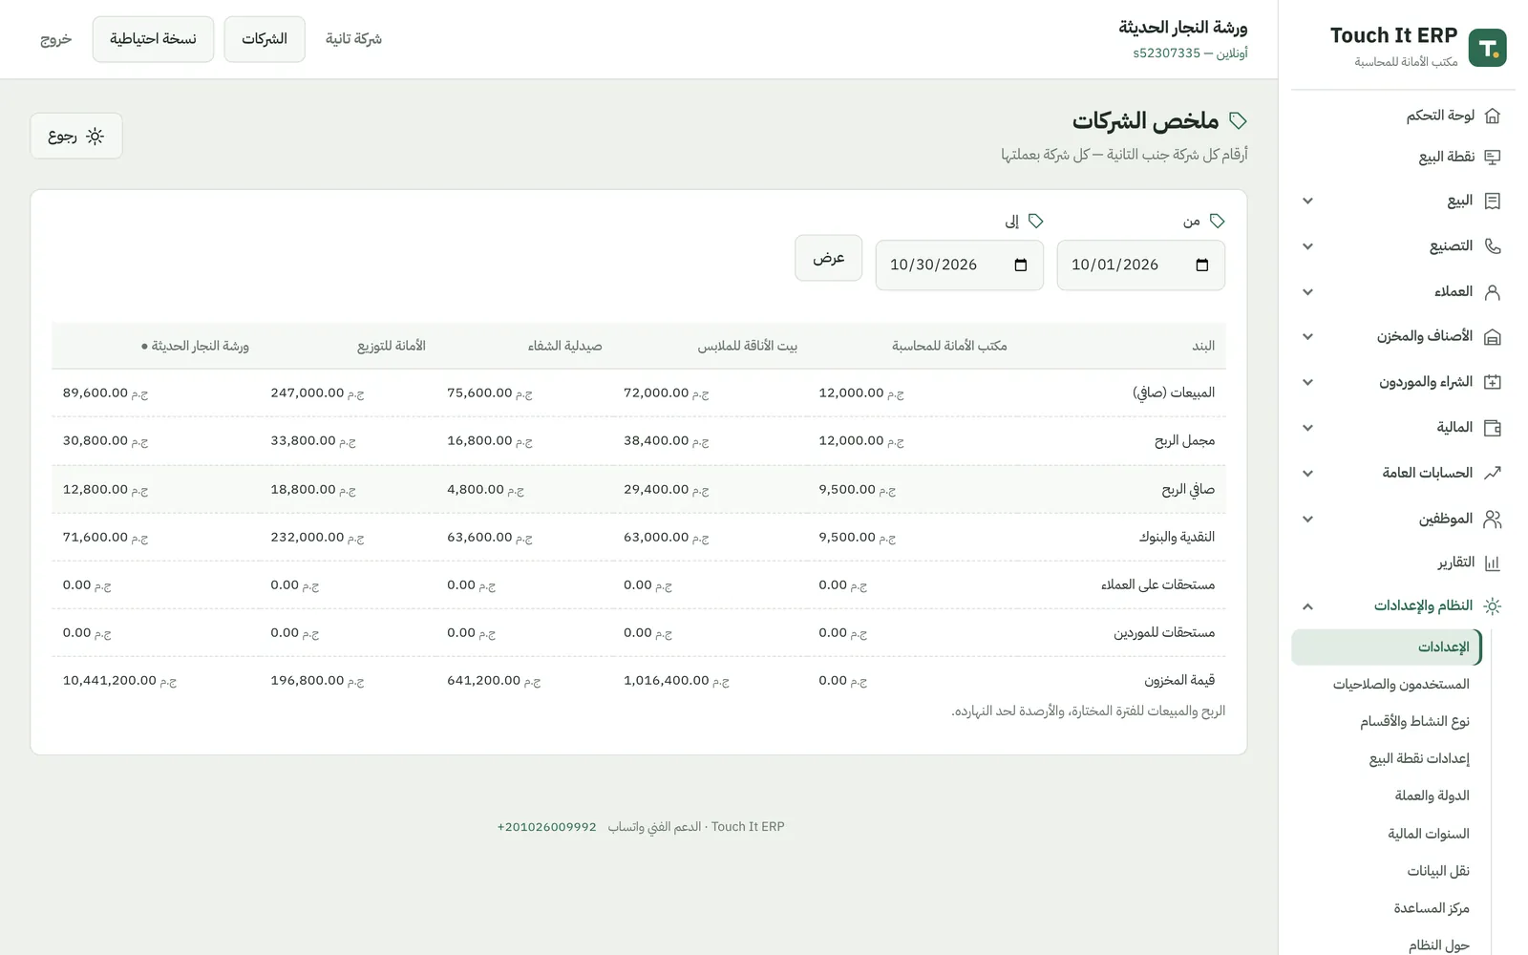This screenshot has height=955, width=1528.
Task: Open الدولة والعملة submenu item
Action: 1432,796
